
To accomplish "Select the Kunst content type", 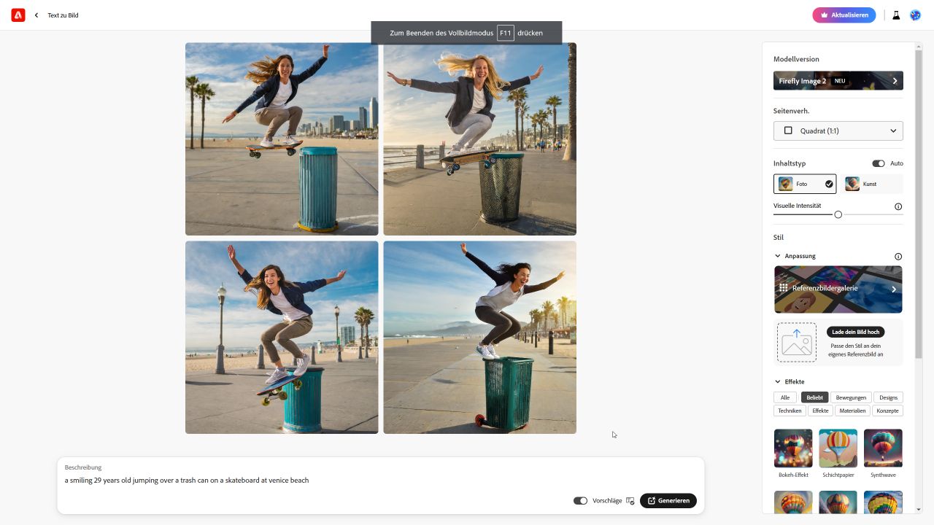I will coord(871,184).
